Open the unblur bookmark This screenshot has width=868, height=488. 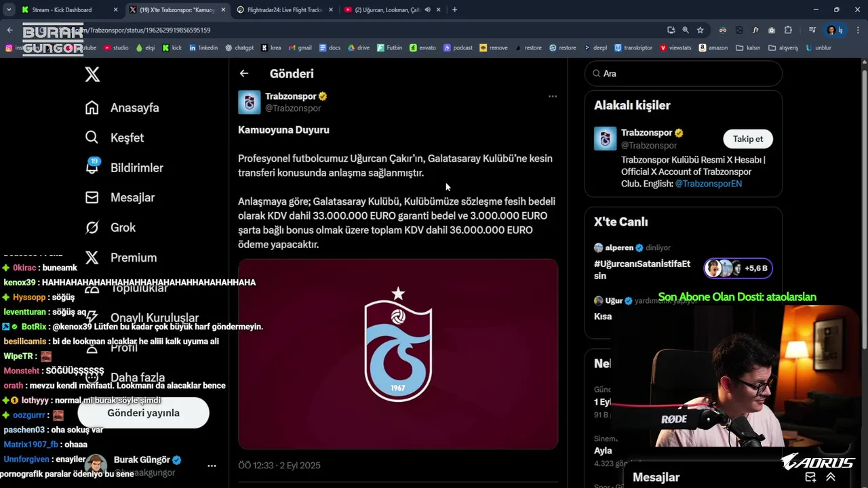[x=818, y=48]
